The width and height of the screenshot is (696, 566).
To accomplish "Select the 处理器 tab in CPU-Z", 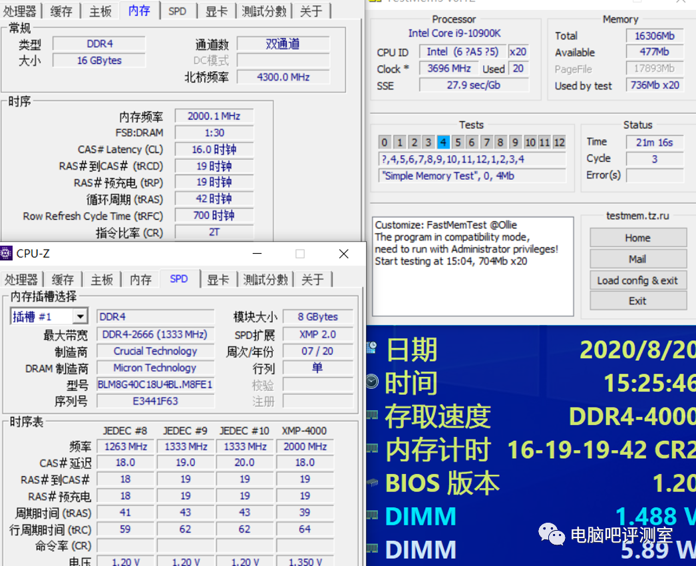I will tap(21, 279).
